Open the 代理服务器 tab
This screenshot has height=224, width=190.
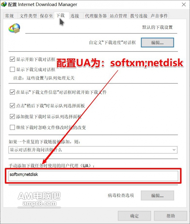click(x=96, y=16)
